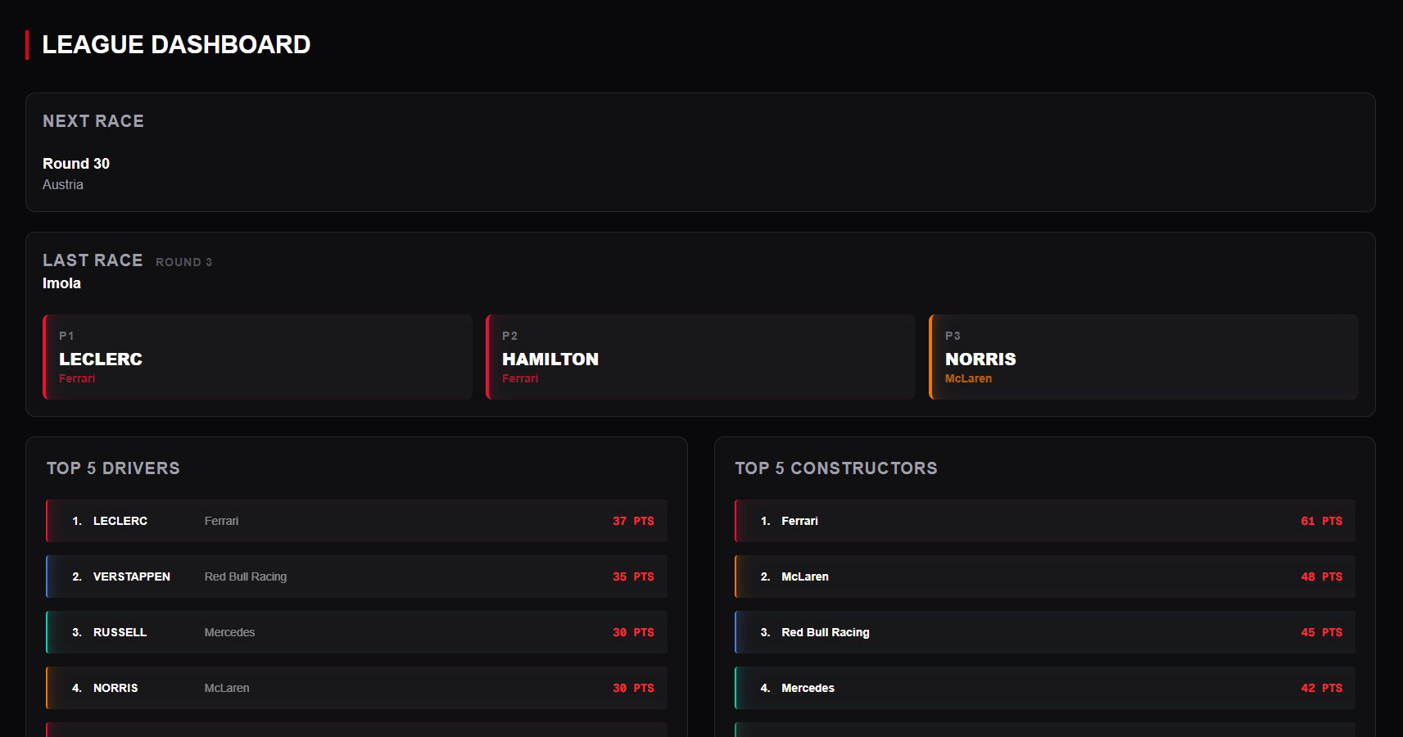
Task: Open the P2 HAMILTON podium card
Action: (701, 357)
